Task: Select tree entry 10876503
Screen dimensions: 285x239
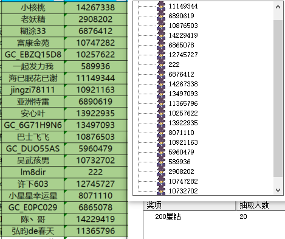Action: pos(183,26)
